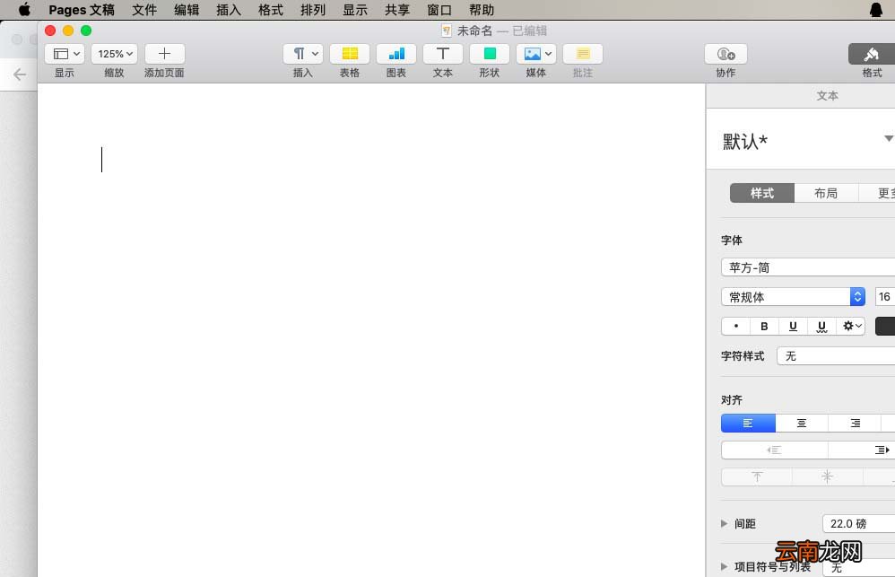The height and width of the screenshot is (577, 895).
Task: Open the 帮助 menu
Action: pos(482,10)
